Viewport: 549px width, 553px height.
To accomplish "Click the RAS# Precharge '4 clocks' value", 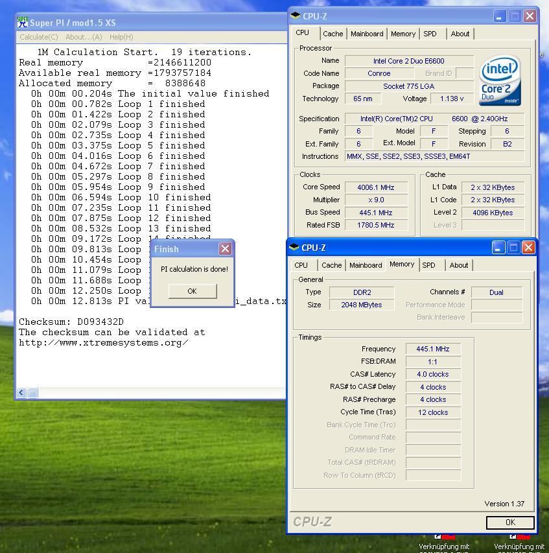I will (x=433, y=399).
